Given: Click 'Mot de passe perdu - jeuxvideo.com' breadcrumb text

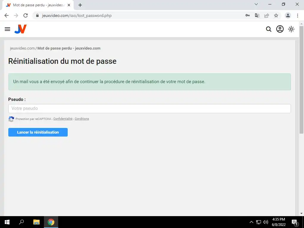Looking at the screenshot, I should tap(69, 48).
